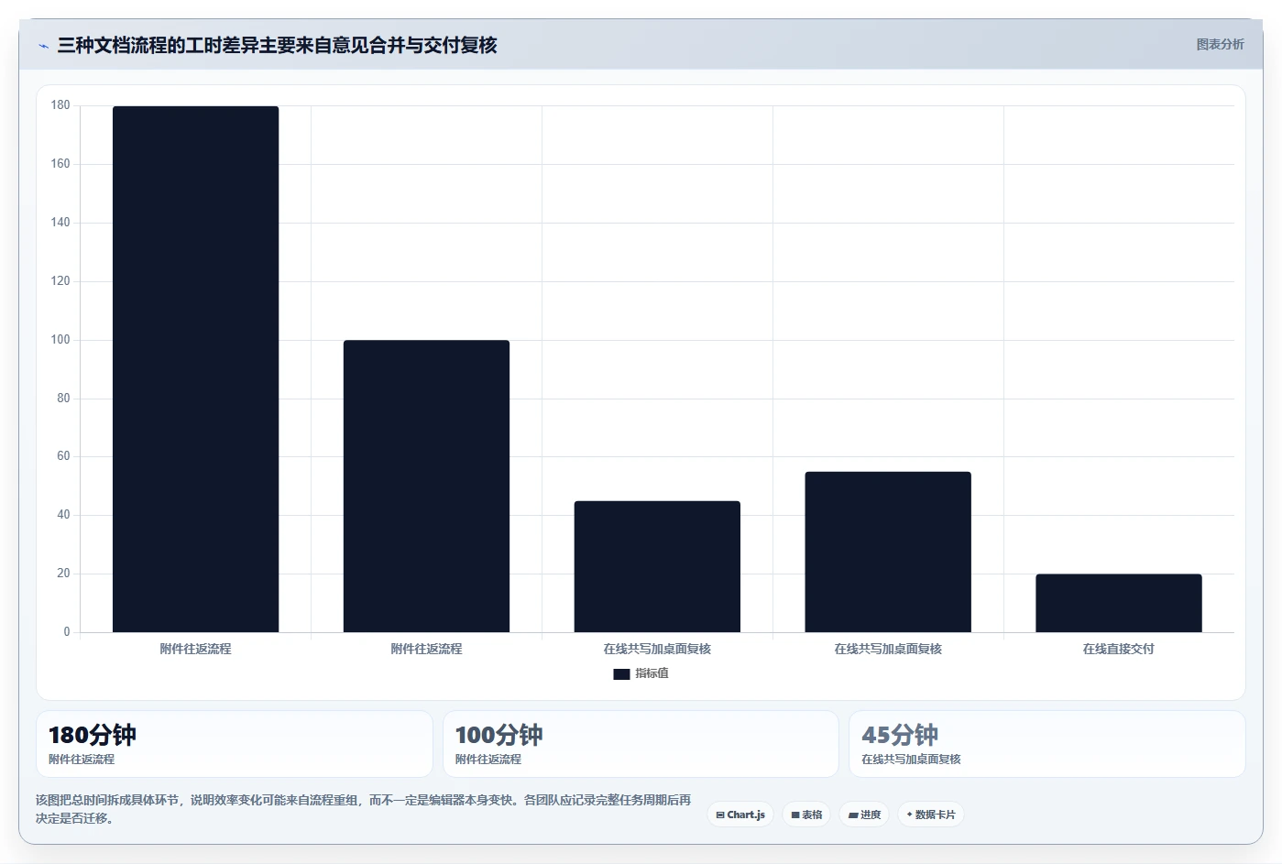Open the 100分钟 stat card

pyautogui.click(x=641, y=744)
